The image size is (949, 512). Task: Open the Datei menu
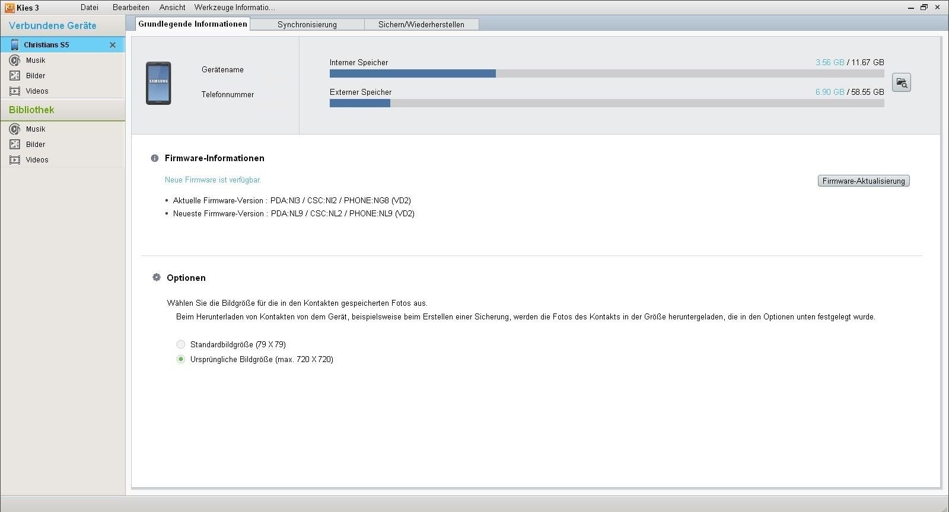click(90, 8)
